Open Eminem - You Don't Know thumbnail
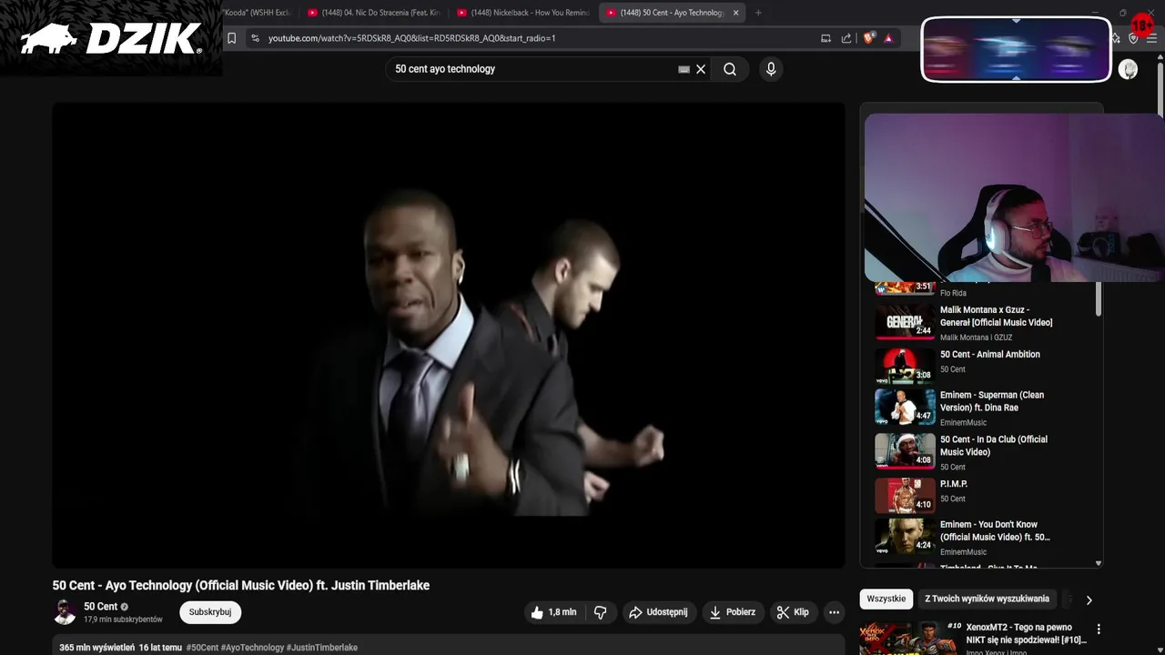The width and height of the screenshot is (1165, 655). click(905, 537)
